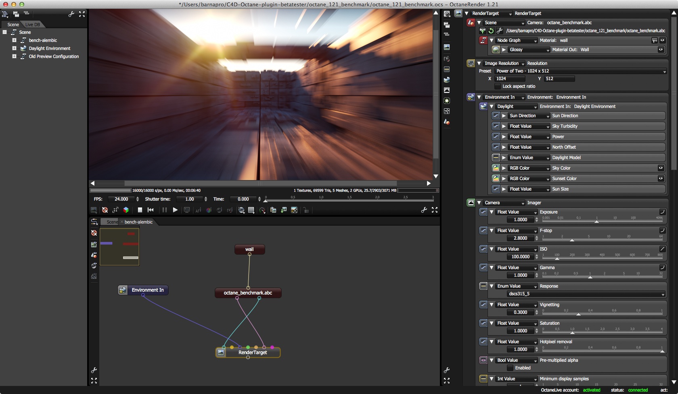
Task: Click the Glossy material sphere icon
Action: 496,50
